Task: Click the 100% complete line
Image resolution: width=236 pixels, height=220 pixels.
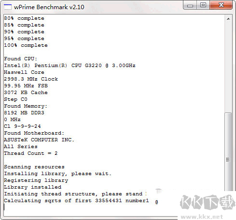Action: (x=26, y=45)
